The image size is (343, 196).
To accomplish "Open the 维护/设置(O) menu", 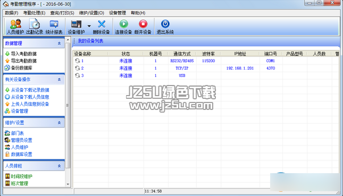I will [x=91, y=13].
